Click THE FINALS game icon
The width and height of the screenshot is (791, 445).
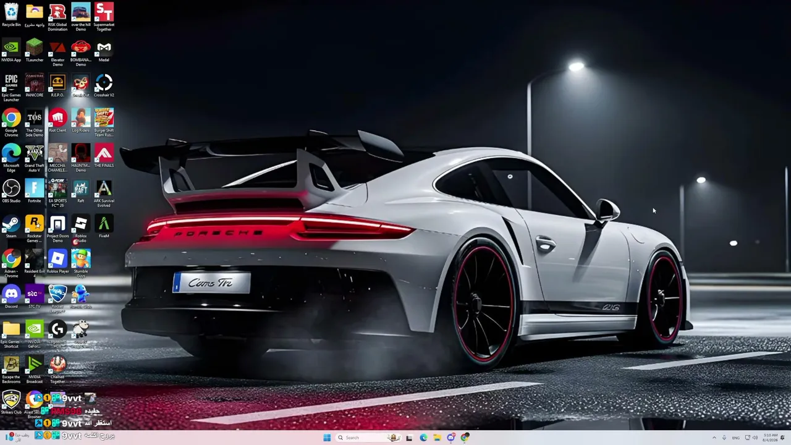pos(104,156)
